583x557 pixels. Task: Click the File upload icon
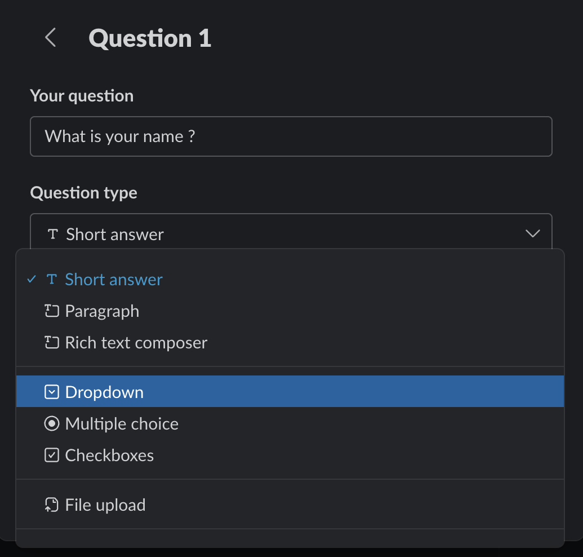click(52, 505)
